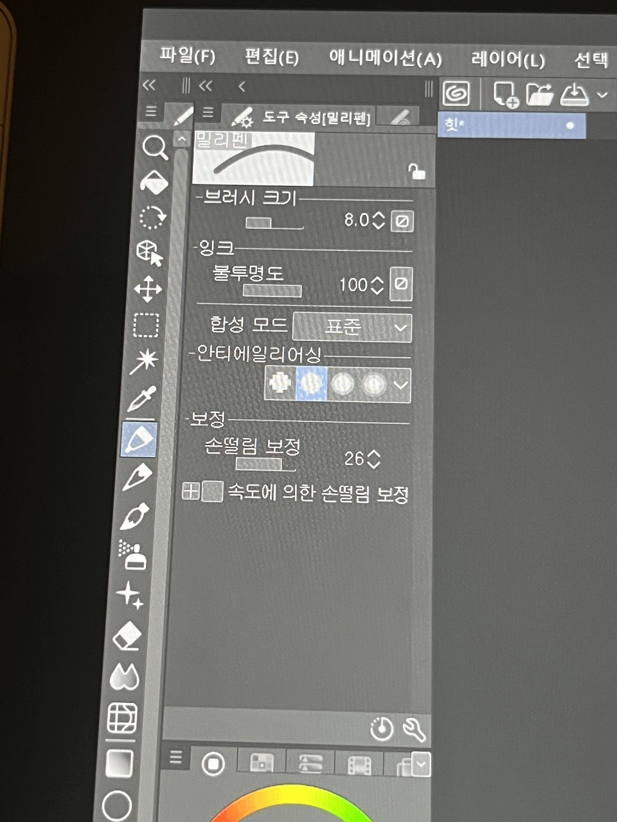Select the Brush tool

[134, 517]
